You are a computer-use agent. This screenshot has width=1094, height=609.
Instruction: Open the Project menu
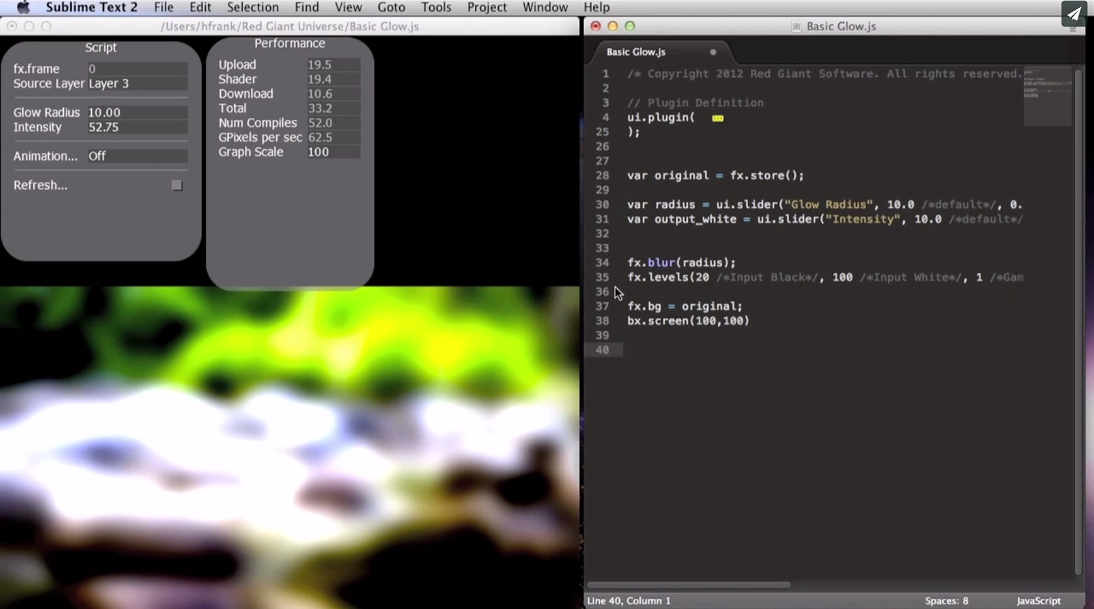click(486, 7)
